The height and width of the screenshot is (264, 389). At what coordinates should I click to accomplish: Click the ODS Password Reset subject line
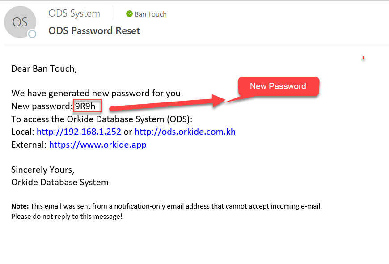94,30
